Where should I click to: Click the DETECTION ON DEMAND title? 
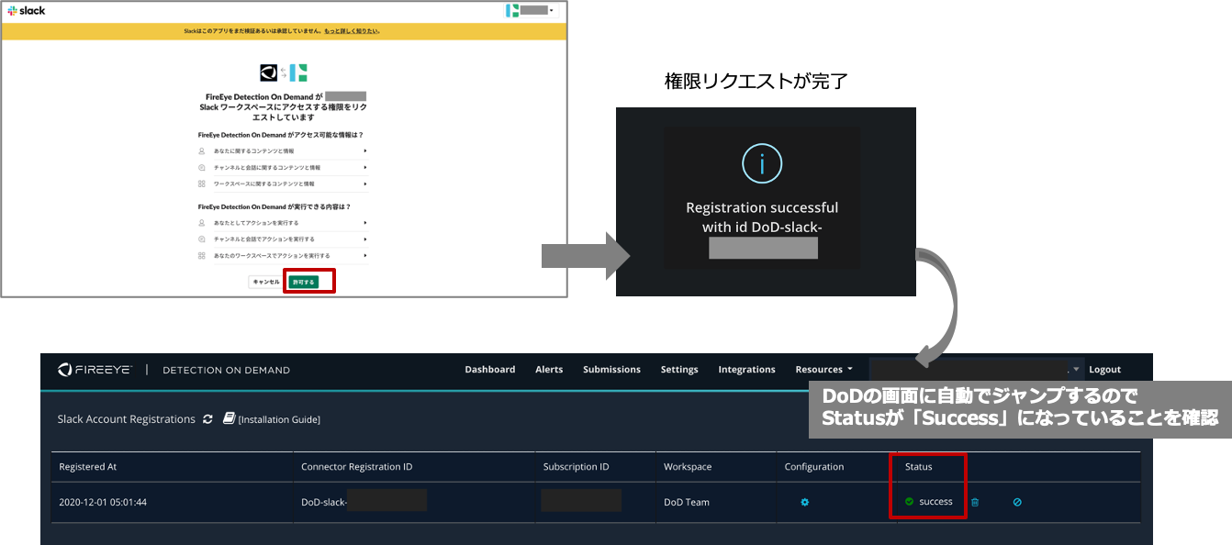[226, 370]
